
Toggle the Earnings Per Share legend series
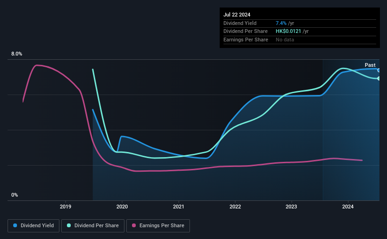pyautogui.click(x=158, y=226)
